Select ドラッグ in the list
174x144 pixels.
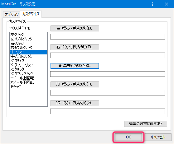28,87
